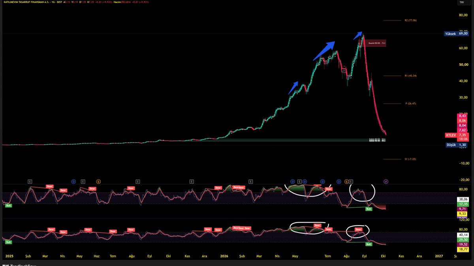Click the orange split S marker above Haz 2025
474x266 pixels.
[98, 181]
